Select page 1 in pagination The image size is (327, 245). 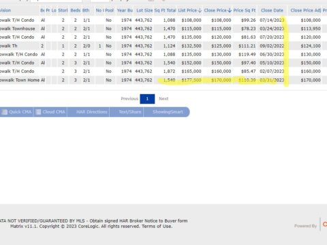(x=147, y=99)
